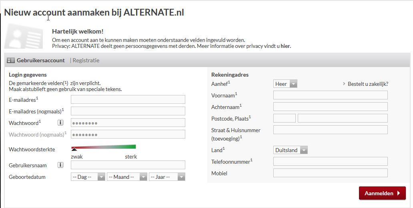Open the Maand birth date dropdown
Image resolution: width=413 pixels, height=208 pixels.
[x=127, y=177]
